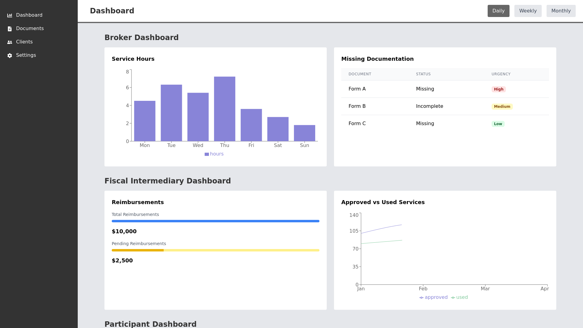Expand the Fiscal Intermediary Dashboard section
Image resolution: width=583 pixels, height=328 pixels.
click(168, 181)
